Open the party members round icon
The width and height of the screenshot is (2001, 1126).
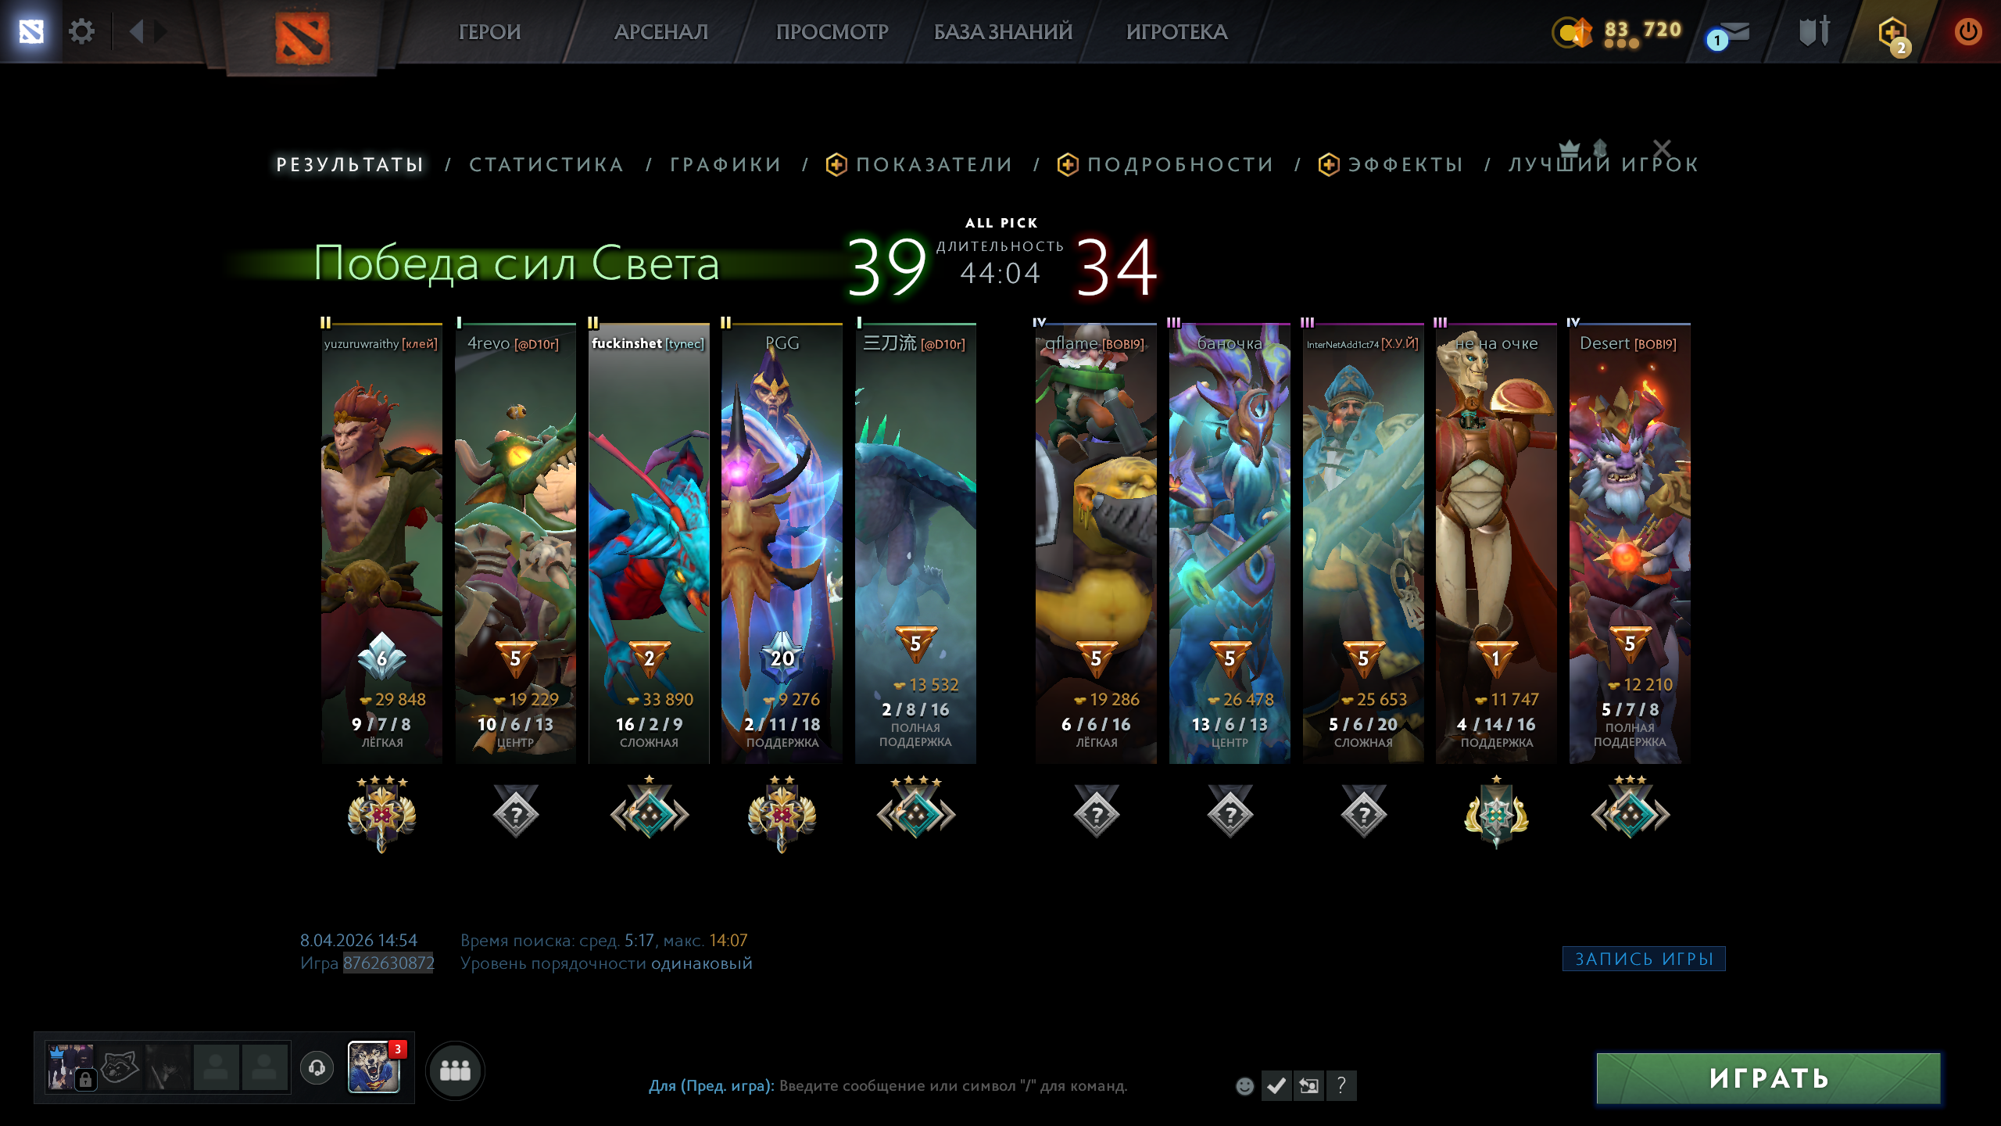click(x=455, y=1070)
